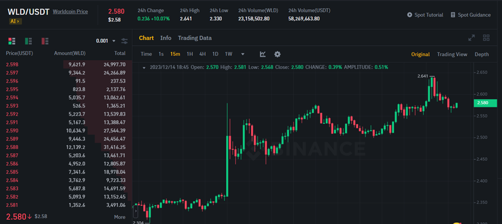Click the Price(USDT) column header
Image resolution: width=502 pixels, height=224 pixels.
19,54
